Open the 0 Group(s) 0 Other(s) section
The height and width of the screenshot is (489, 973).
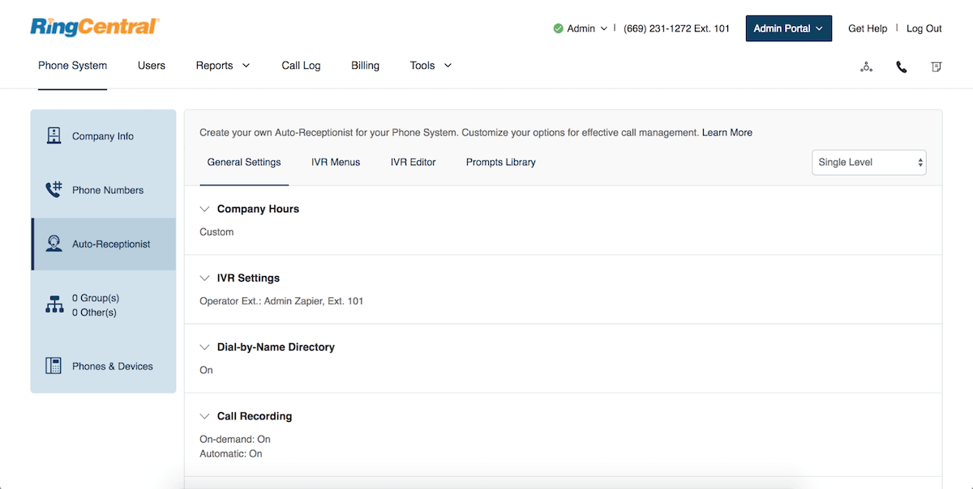(103, 305)
